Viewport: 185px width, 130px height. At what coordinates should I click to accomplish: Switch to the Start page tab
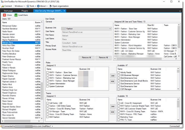coord(8,11)
